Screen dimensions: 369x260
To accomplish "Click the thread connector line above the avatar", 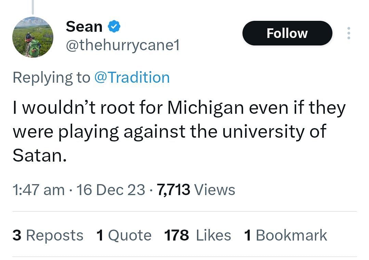I will [x=33, y=7].
